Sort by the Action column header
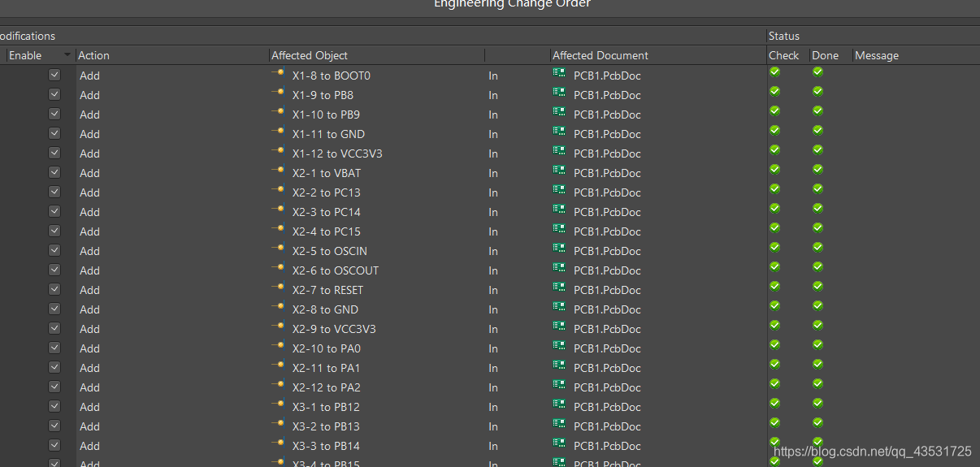This screenshot has height=467, width=980. 93,55
